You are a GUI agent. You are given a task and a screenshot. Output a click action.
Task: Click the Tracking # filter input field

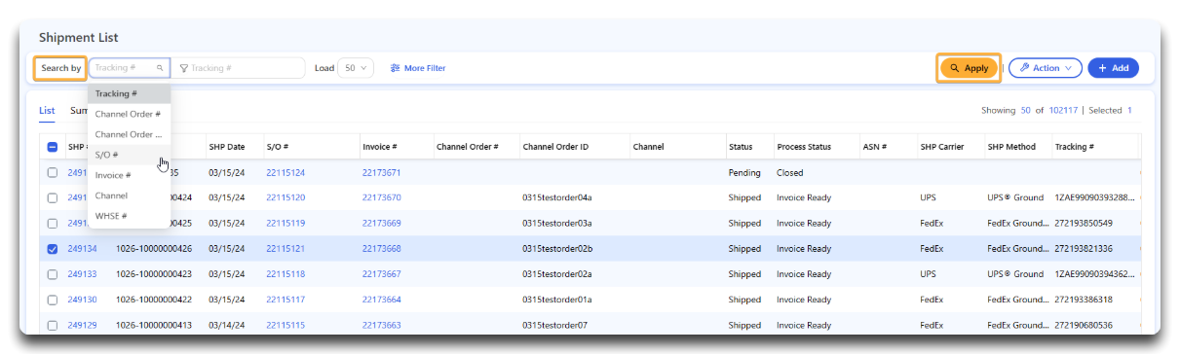coord(241,68)
